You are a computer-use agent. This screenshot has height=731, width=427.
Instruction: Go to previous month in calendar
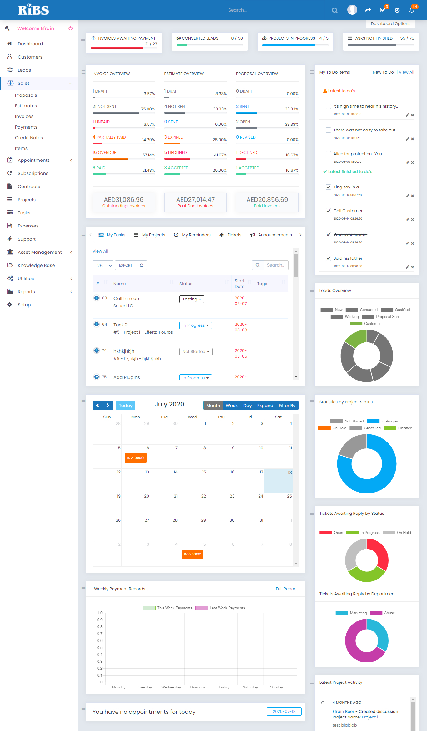(x=98, y=406)
